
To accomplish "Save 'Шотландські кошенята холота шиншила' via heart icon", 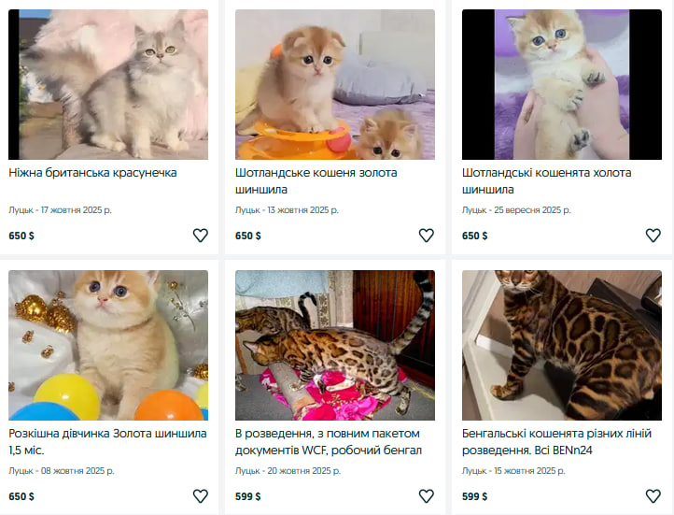I will pyautogui.click(x=653, y=236).
